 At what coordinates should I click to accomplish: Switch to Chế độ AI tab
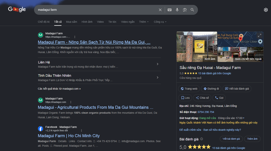click(44, 22)
